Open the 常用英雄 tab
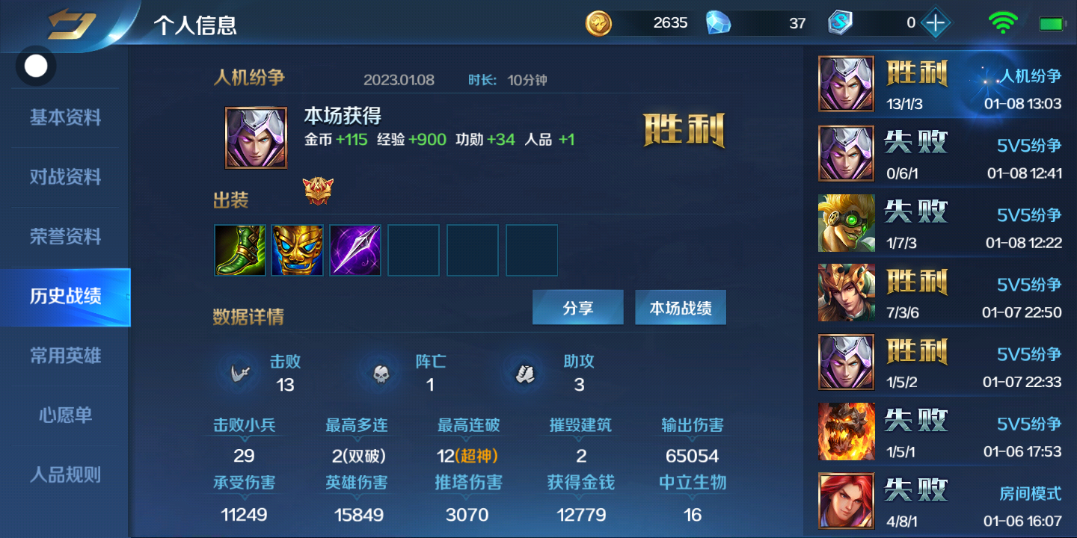This screenshot has height=538, width=1077. pos(65,356)
